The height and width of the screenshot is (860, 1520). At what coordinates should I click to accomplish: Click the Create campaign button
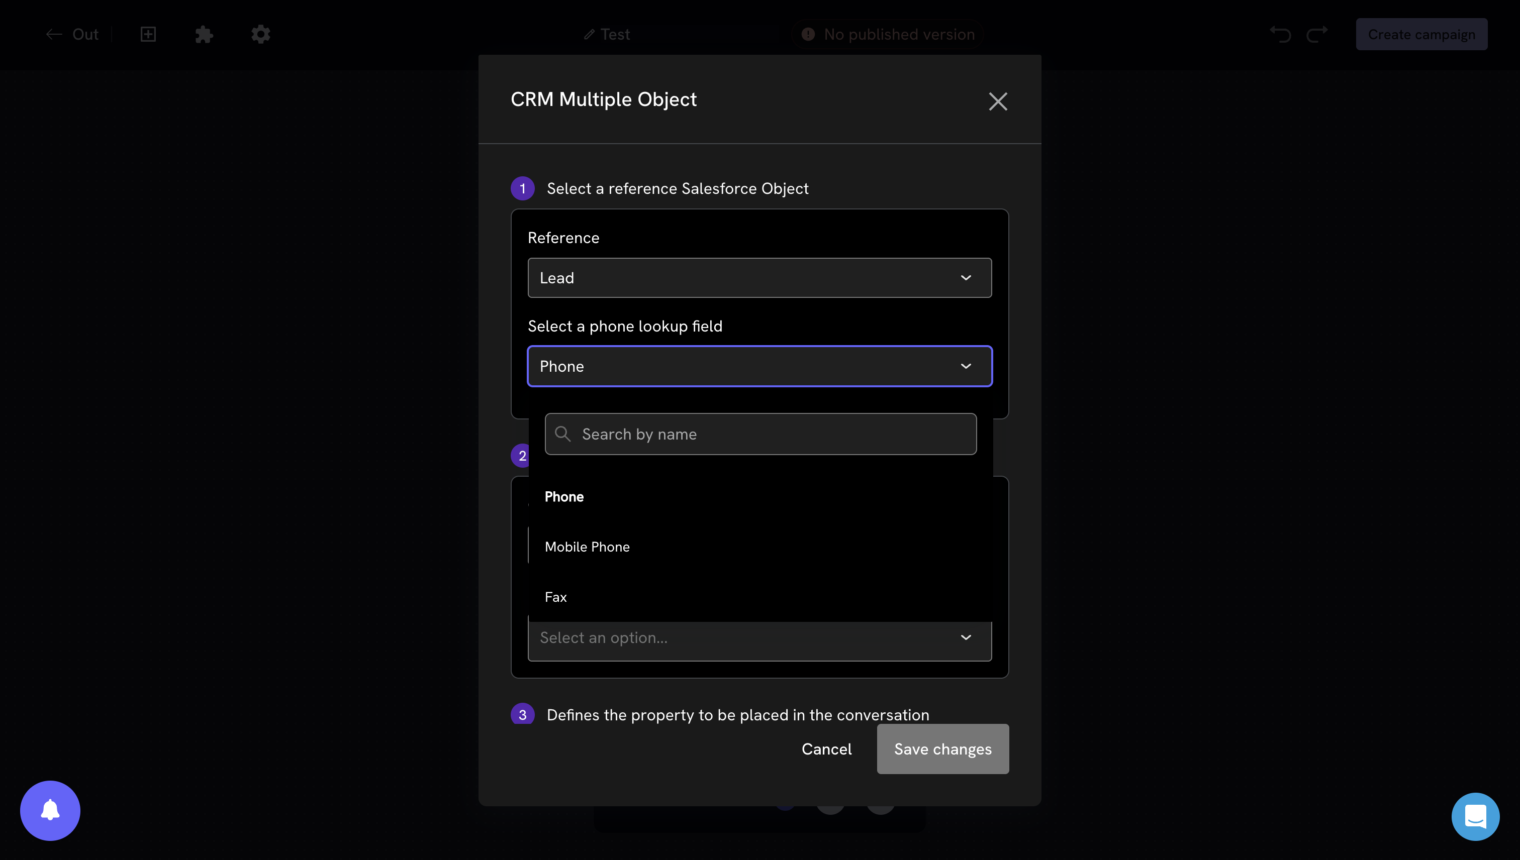1421,34
